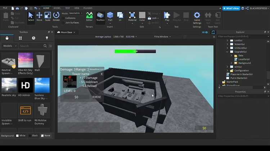270x151 pixels.
Task: Open the Toolbox Creations lightbulb tab
Action: click(47, 38)
